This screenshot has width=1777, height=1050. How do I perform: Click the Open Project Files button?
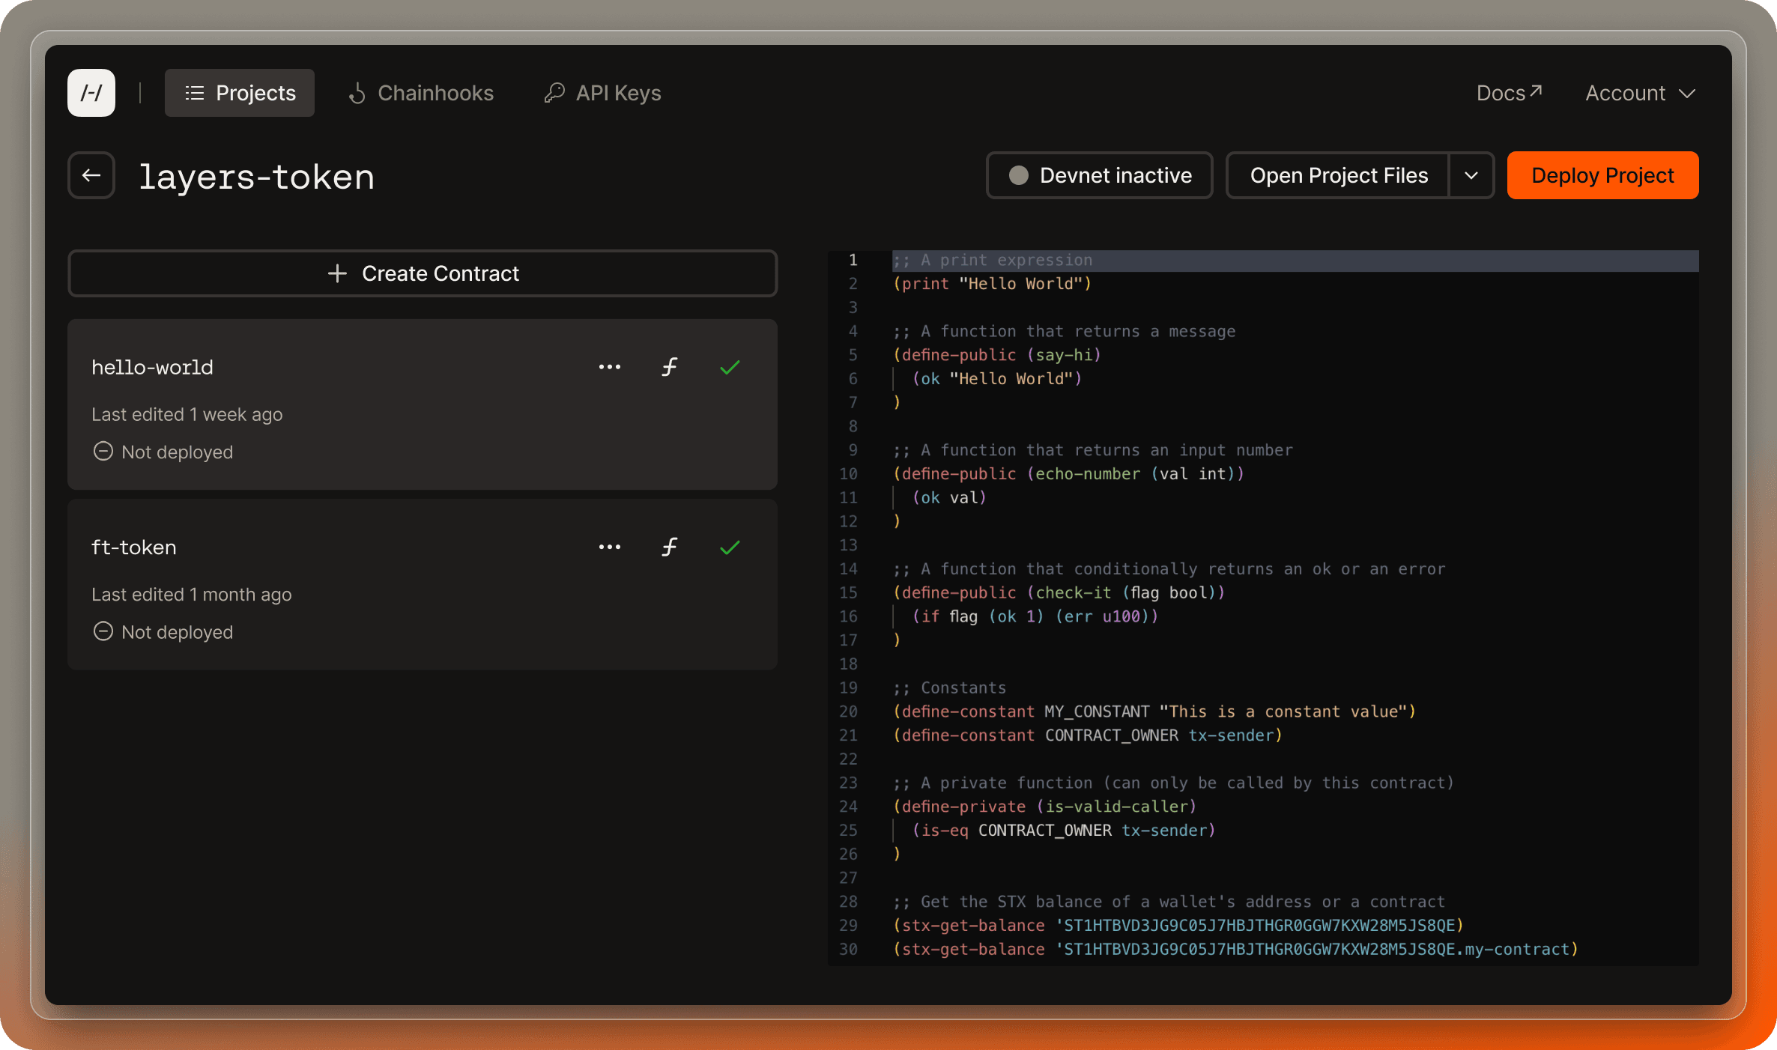coord(1338,175)
